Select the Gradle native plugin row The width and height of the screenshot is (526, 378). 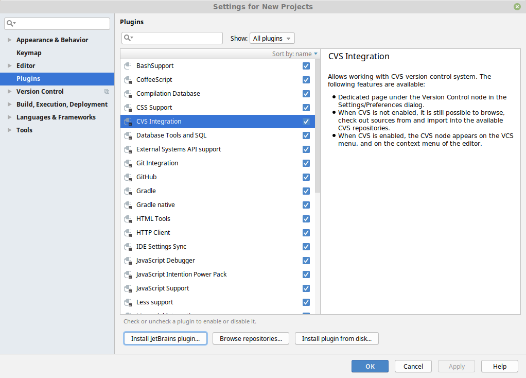point(217,205)
